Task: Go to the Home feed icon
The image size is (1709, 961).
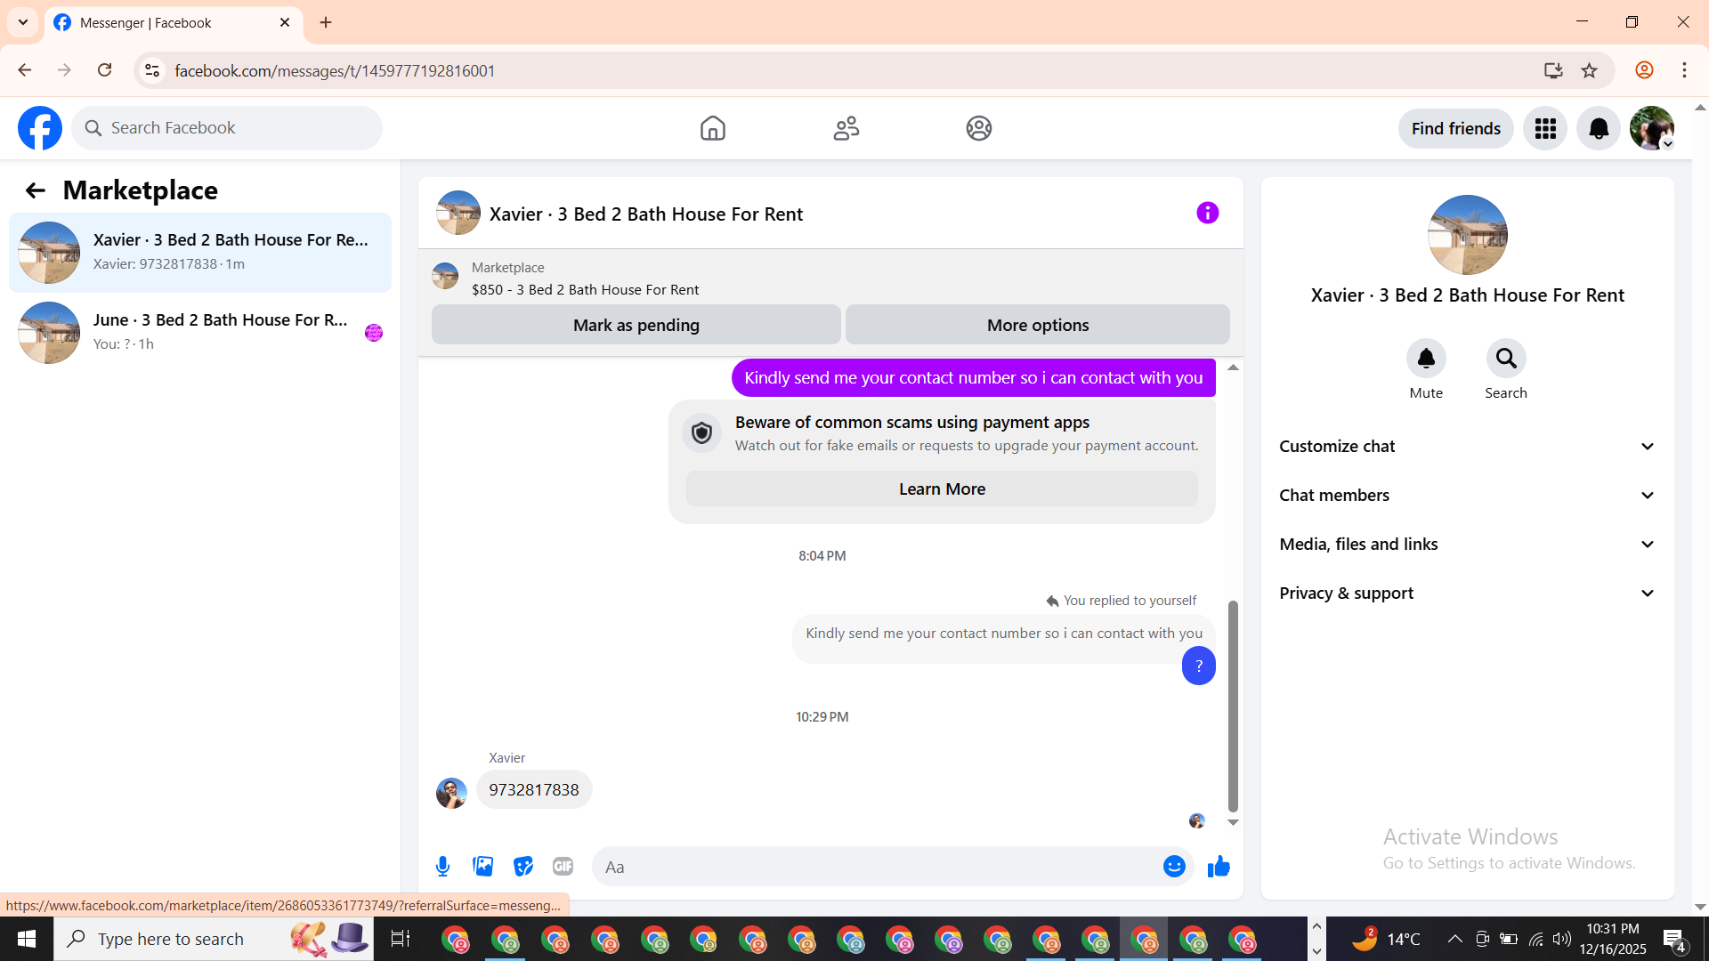Action: pos(712,128)
